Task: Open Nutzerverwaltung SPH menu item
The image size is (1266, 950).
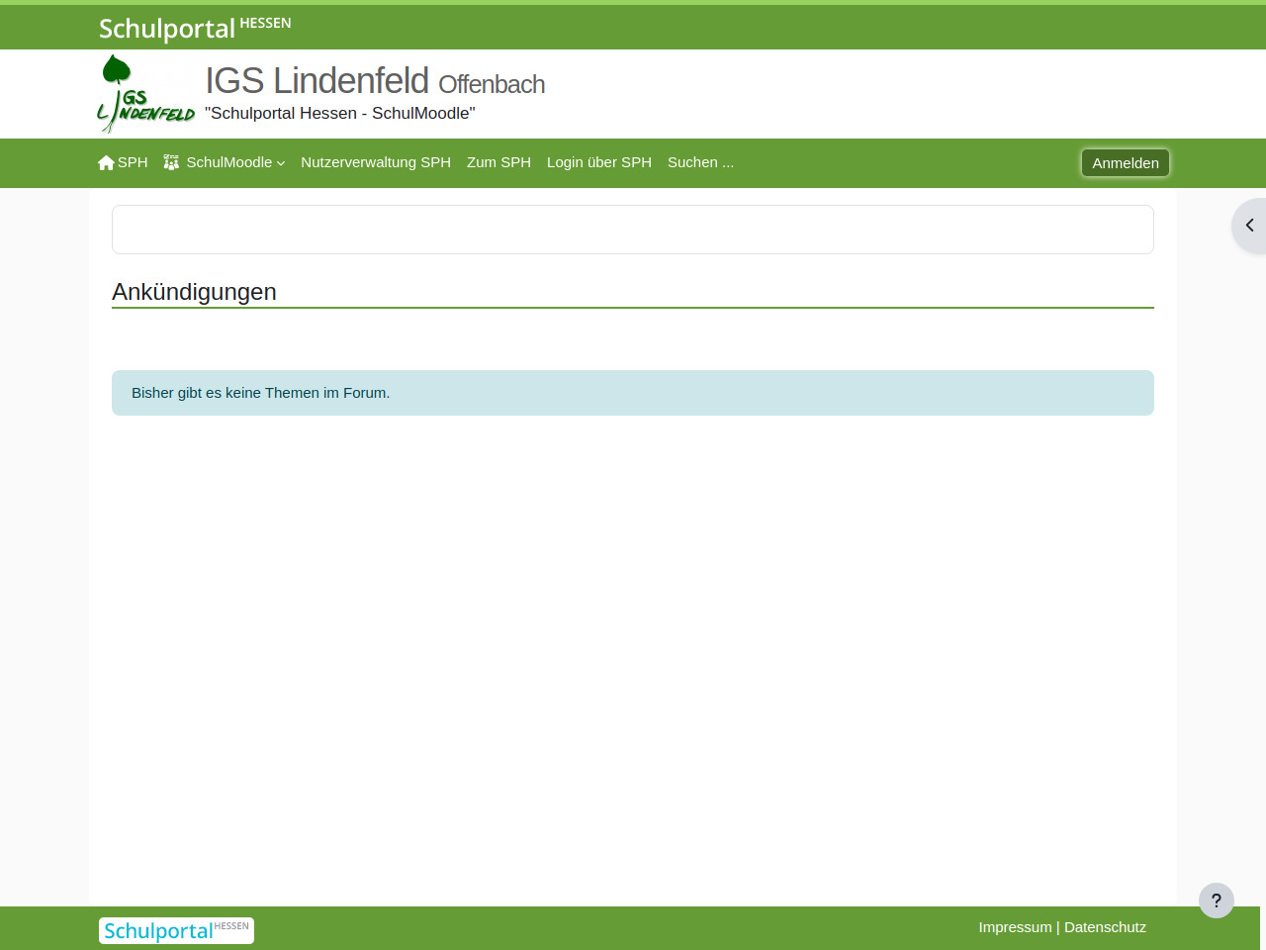Action: 375,162
